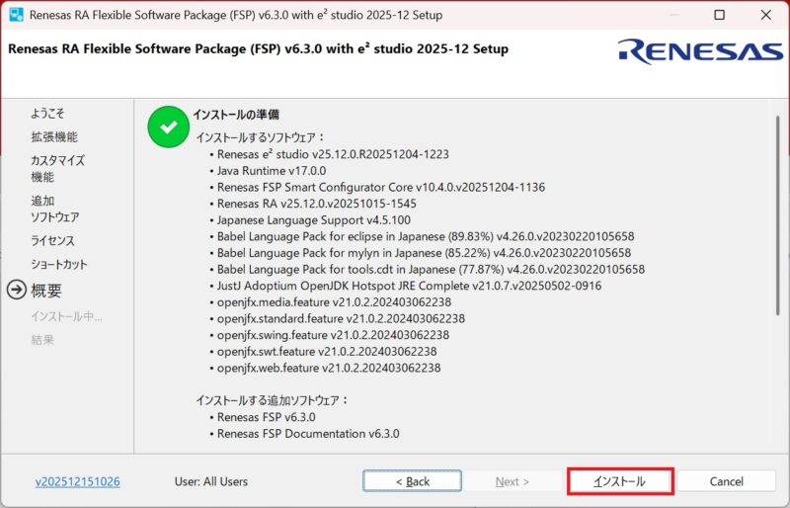Select the 概要 step in sidebar
This screenshot has height=508, width=790.
[x=46, y=291]
